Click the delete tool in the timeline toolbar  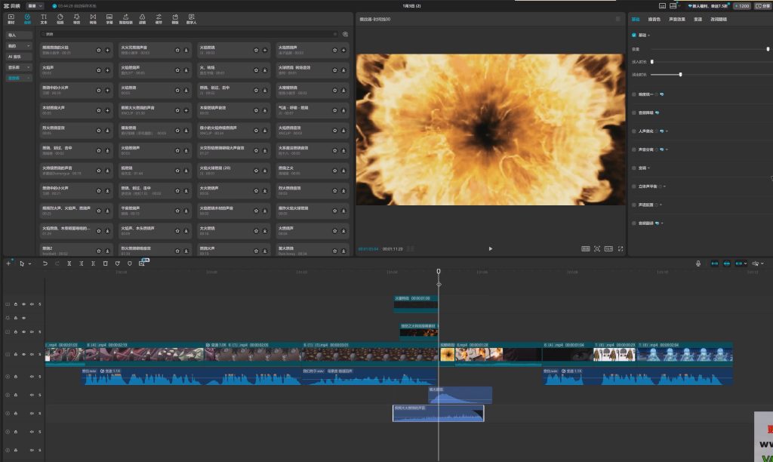coord(105,263)
